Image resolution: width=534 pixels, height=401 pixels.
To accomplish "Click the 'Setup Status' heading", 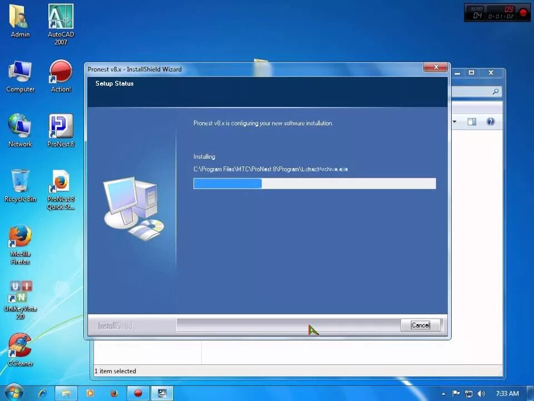I will (x=115, y=84).
